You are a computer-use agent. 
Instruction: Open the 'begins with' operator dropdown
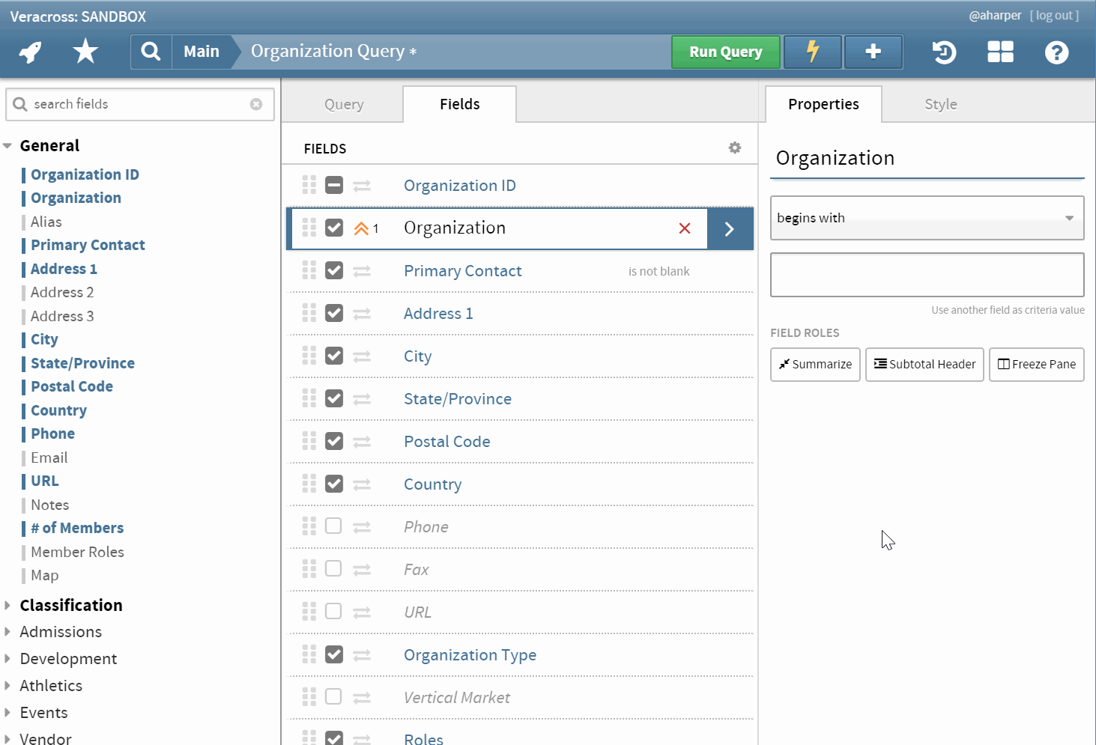927,218
